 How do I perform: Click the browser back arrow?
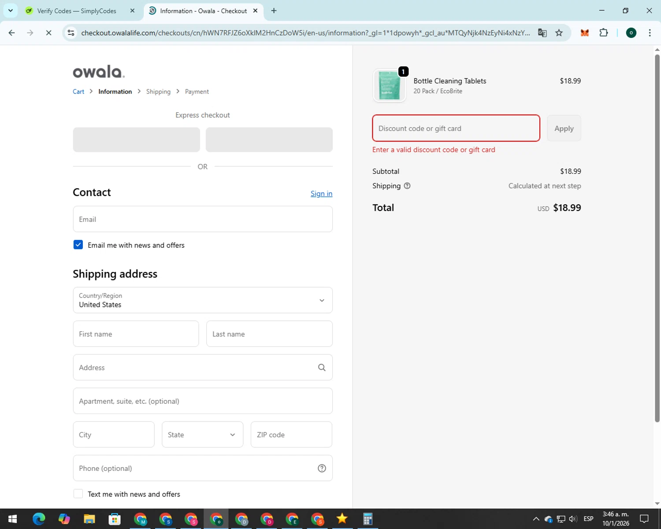tap(12, 33)
